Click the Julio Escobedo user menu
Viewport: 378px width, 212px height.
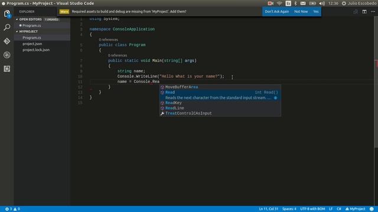pos(362,4)
